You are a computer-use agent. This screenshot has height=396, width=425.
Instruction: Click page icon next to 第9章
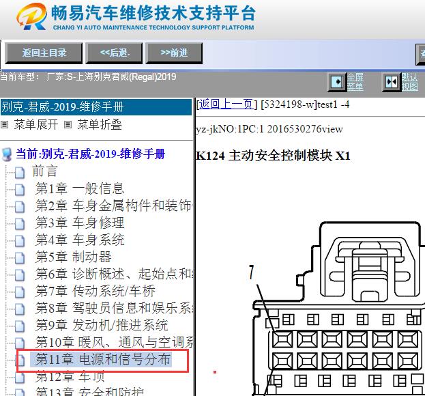20,326
